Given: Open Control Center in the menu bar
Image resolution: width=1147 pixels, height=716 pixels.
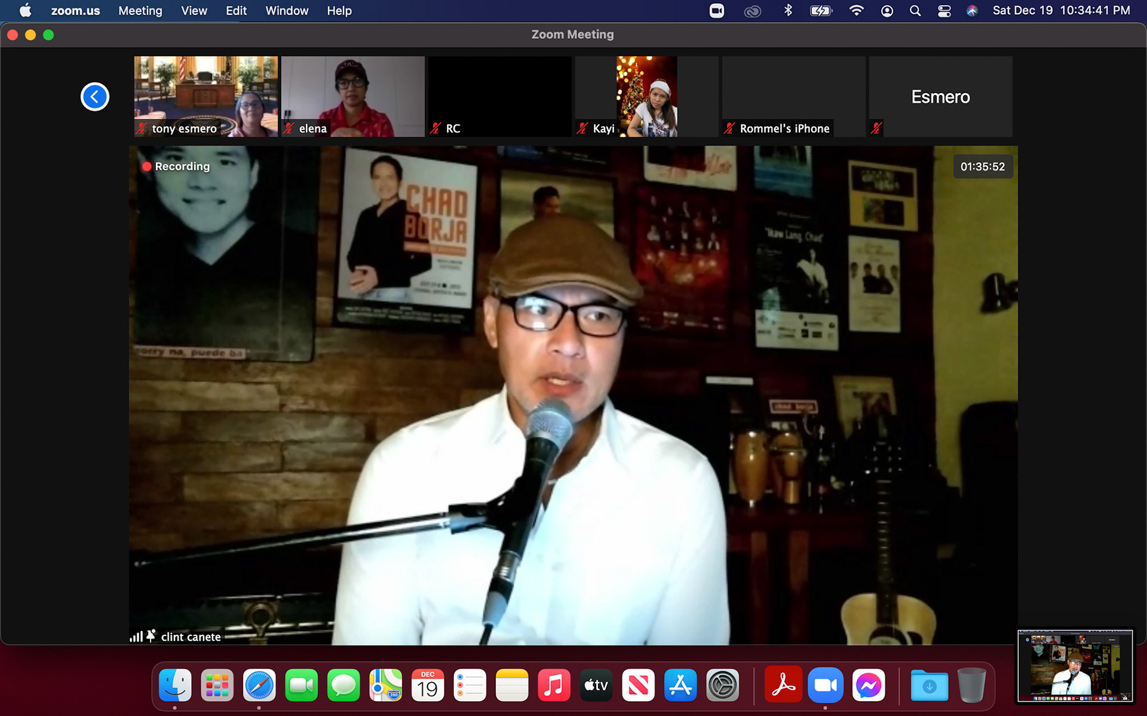Looking at the screenshot, I should pyautogui.click(x=944, y=11).
